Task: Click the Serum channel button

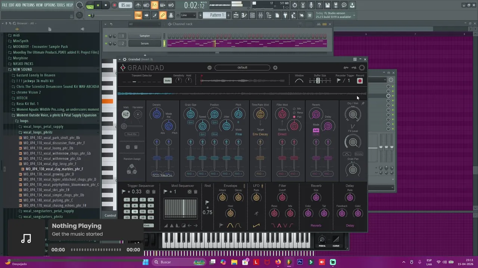Action: (x=145, y=44)
